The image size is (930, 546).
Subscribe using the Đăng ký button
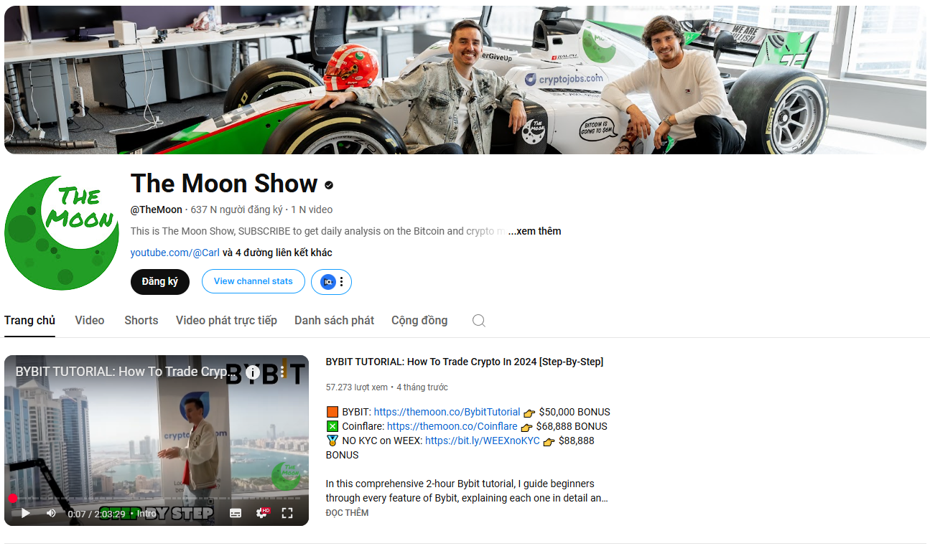click(x=159, y=282)
